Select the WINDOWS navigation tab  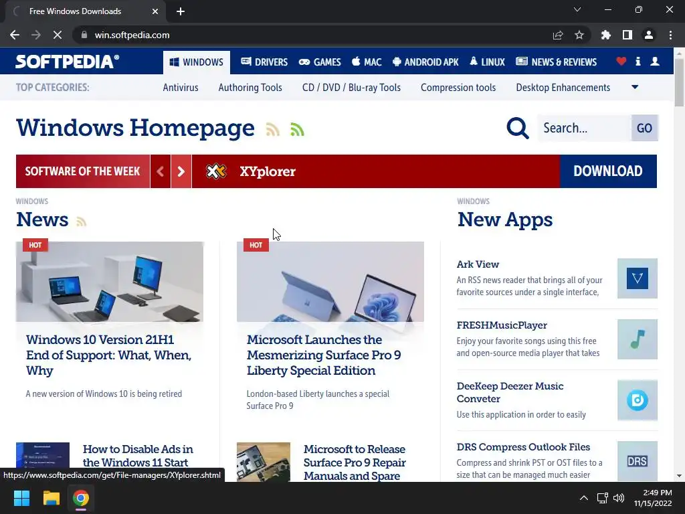[x=197, y=62]
